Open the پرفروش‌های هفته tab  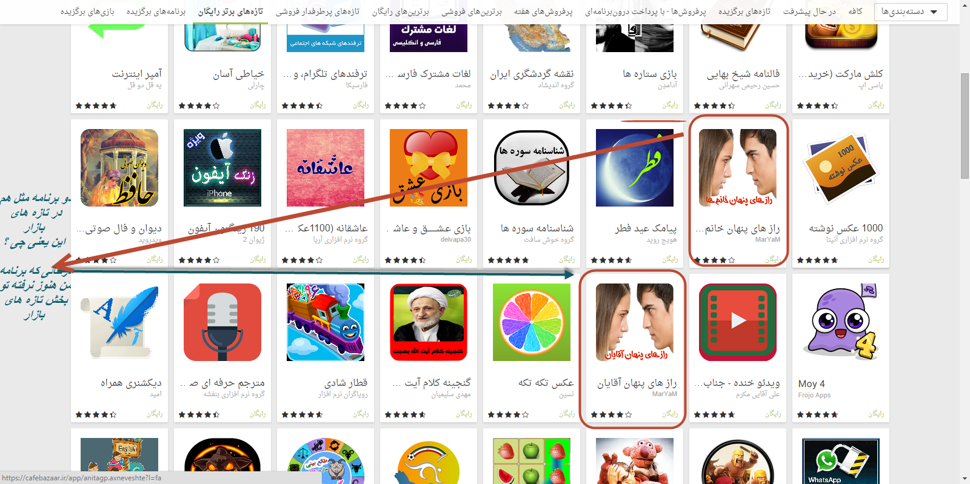click(543, 12)
